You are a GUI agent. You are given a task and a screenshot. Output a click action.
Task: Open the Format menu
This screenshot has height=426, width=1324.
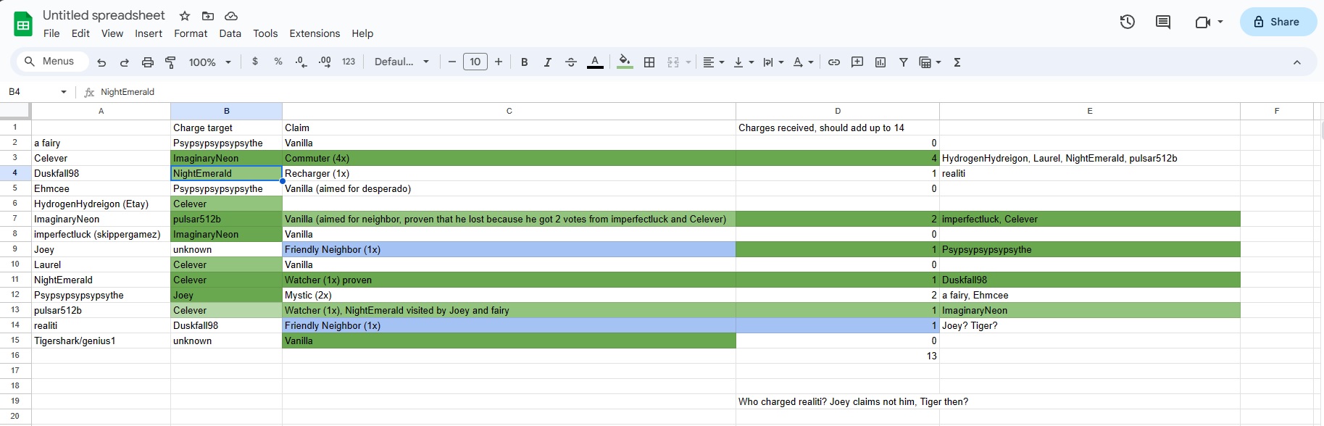[191, 33]
